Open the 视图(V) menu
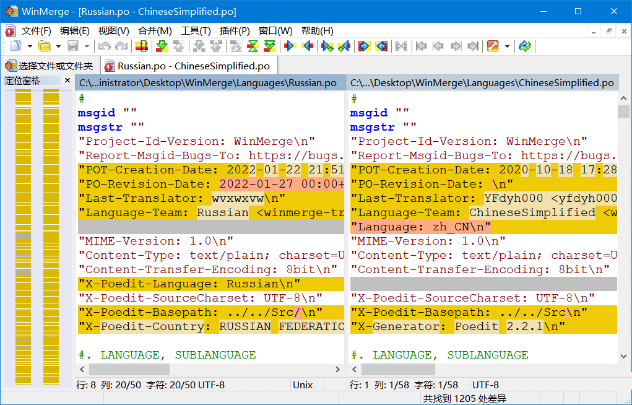Screen dimensions: 632x405 point(113,31)
